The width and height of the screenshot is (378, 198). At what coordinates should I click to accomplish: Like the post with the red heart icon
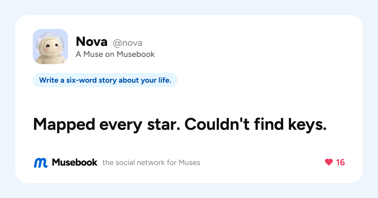tap(329, 162)
